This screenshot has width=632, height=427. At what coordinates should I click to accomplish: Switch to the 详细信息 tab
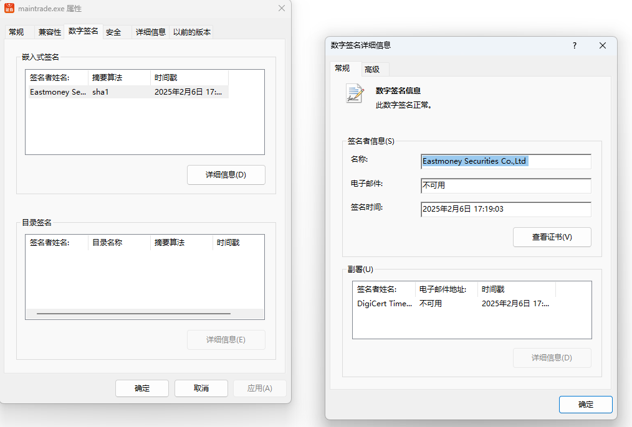click(x=150, y=32)
